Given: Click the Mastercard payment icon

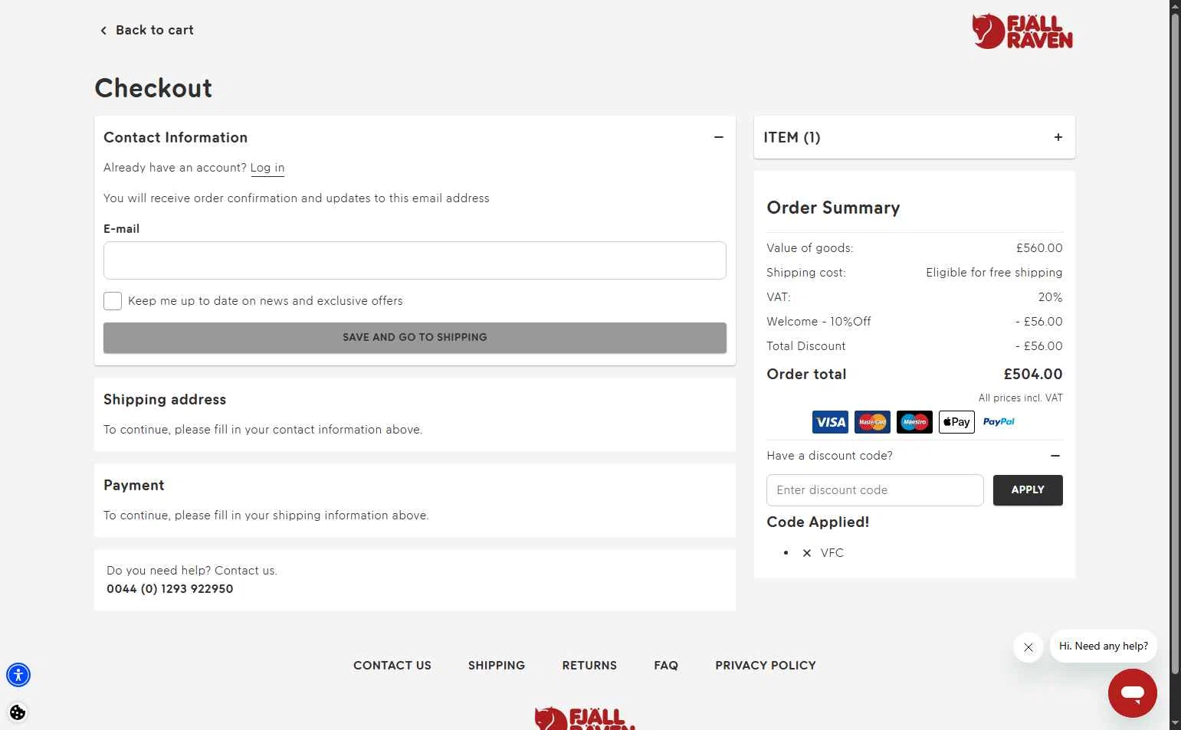Looking at the screenshot, I should click(872, 422).
